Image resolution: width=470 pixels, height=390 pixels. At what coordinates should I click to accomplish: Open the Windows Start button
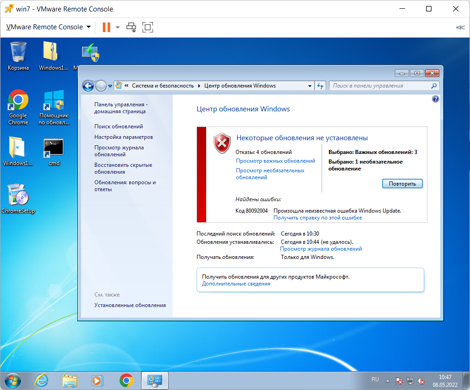12,381
